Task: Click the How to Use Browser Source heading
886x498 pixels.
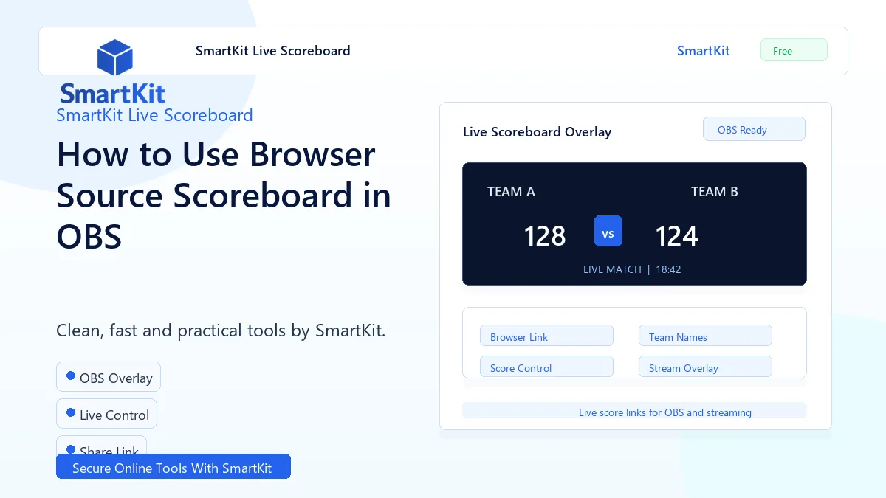Action: coord(224,196)
